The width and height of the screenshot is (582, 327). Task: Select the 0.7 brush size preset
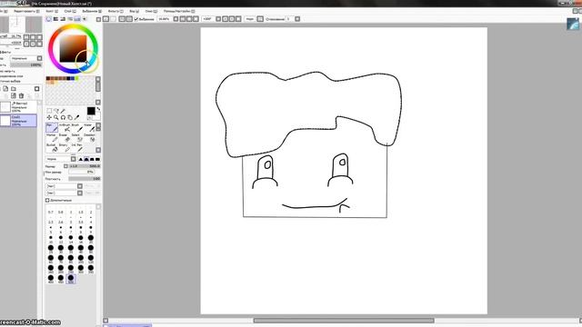coord(51,211)
